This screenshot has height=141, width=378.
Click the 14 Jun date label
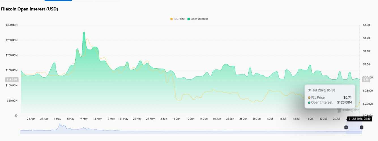point(204,119)
